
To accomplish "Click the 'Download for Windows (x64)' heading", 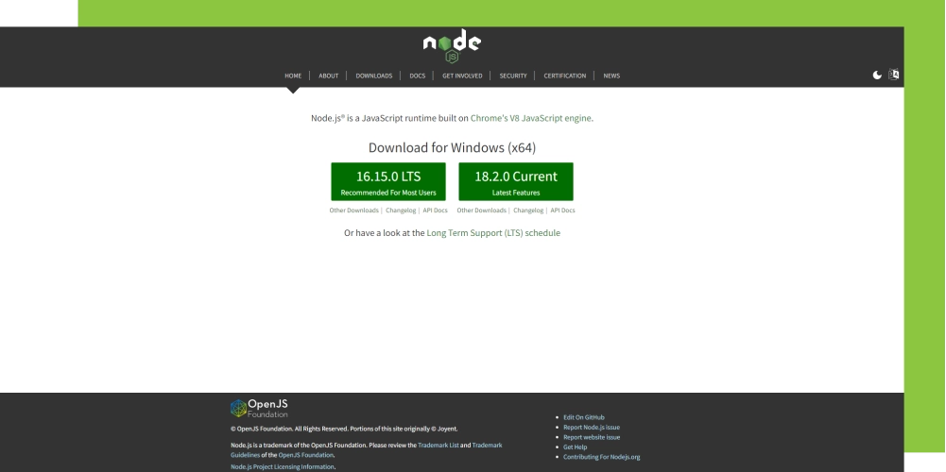I will pyautogui.click(x=452, y=147).
